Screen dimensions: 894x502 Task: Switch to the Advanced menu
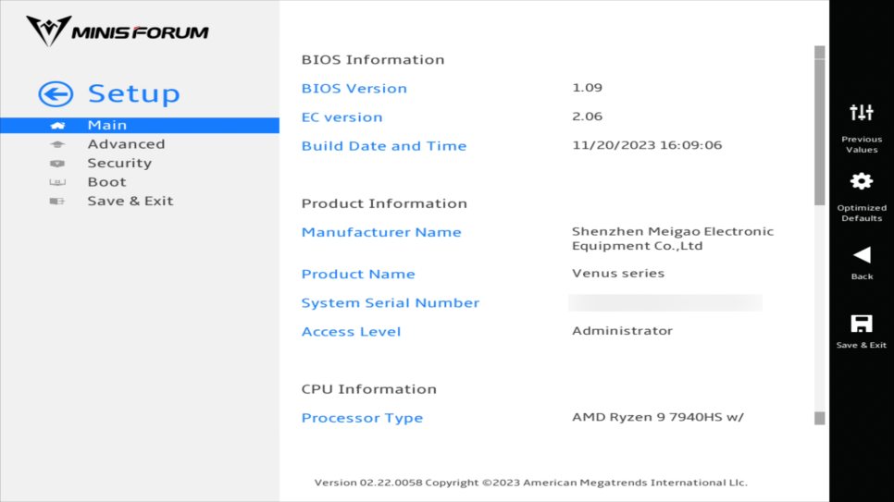126,144
